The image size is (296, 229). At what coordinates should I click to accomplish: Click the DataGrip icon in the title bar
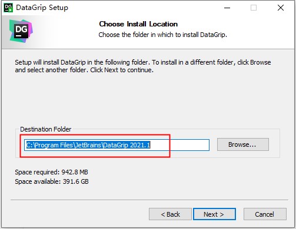[8, 8]
